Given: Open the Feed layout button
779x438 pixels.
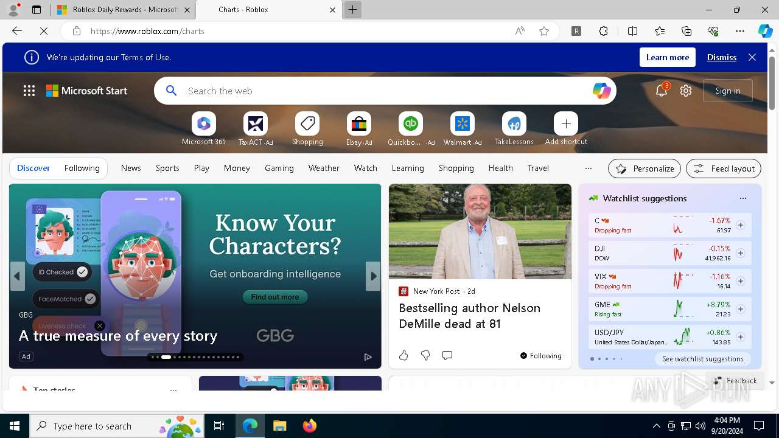Looking at the screenshot, I should tap(724, 169).
